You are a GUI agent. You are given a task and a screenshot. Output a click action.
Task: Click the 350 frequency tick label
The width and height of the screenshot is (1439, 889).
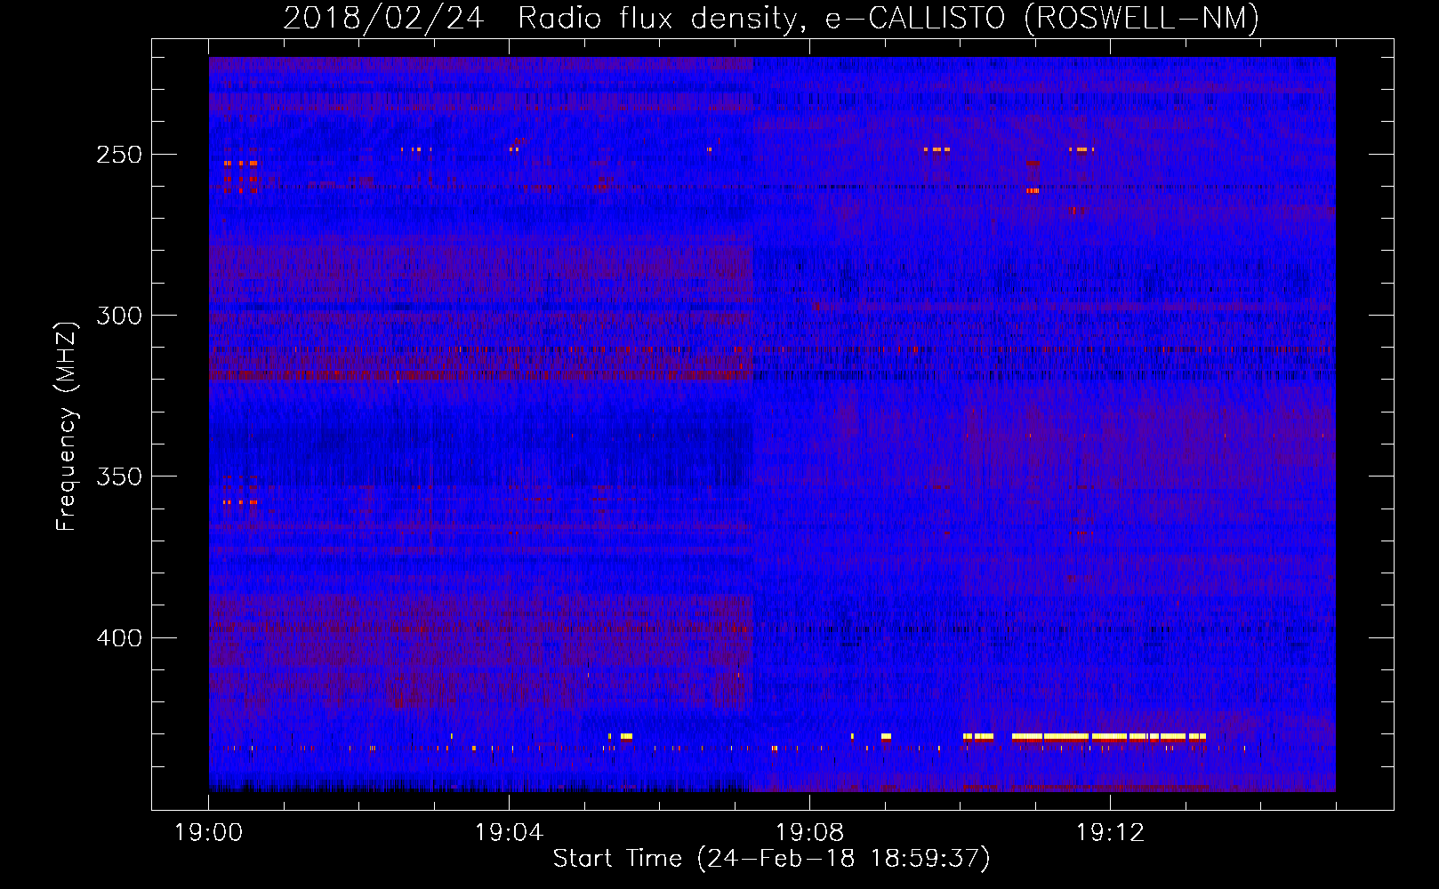click(119, 477)
